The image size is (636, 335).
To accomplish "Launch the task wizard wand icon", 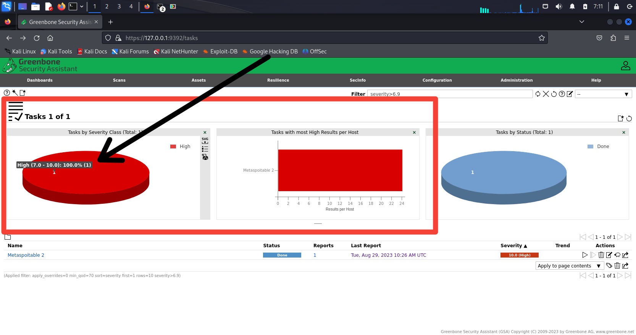I will [15, 93].
